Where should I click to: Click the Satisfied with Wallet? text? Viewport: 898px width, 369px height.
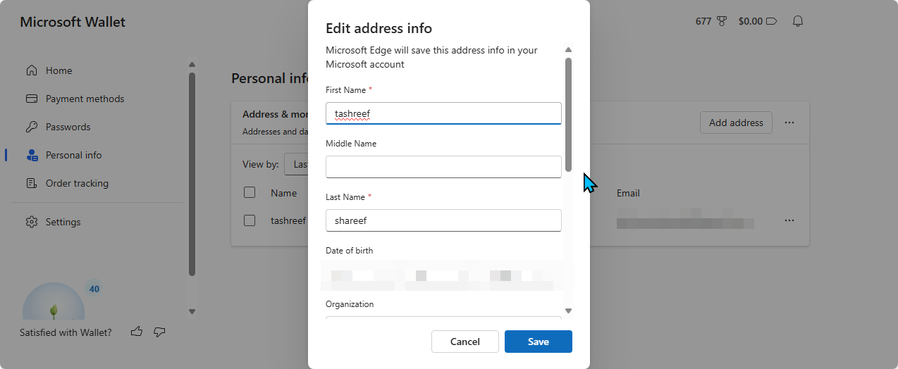click(66, 332)
